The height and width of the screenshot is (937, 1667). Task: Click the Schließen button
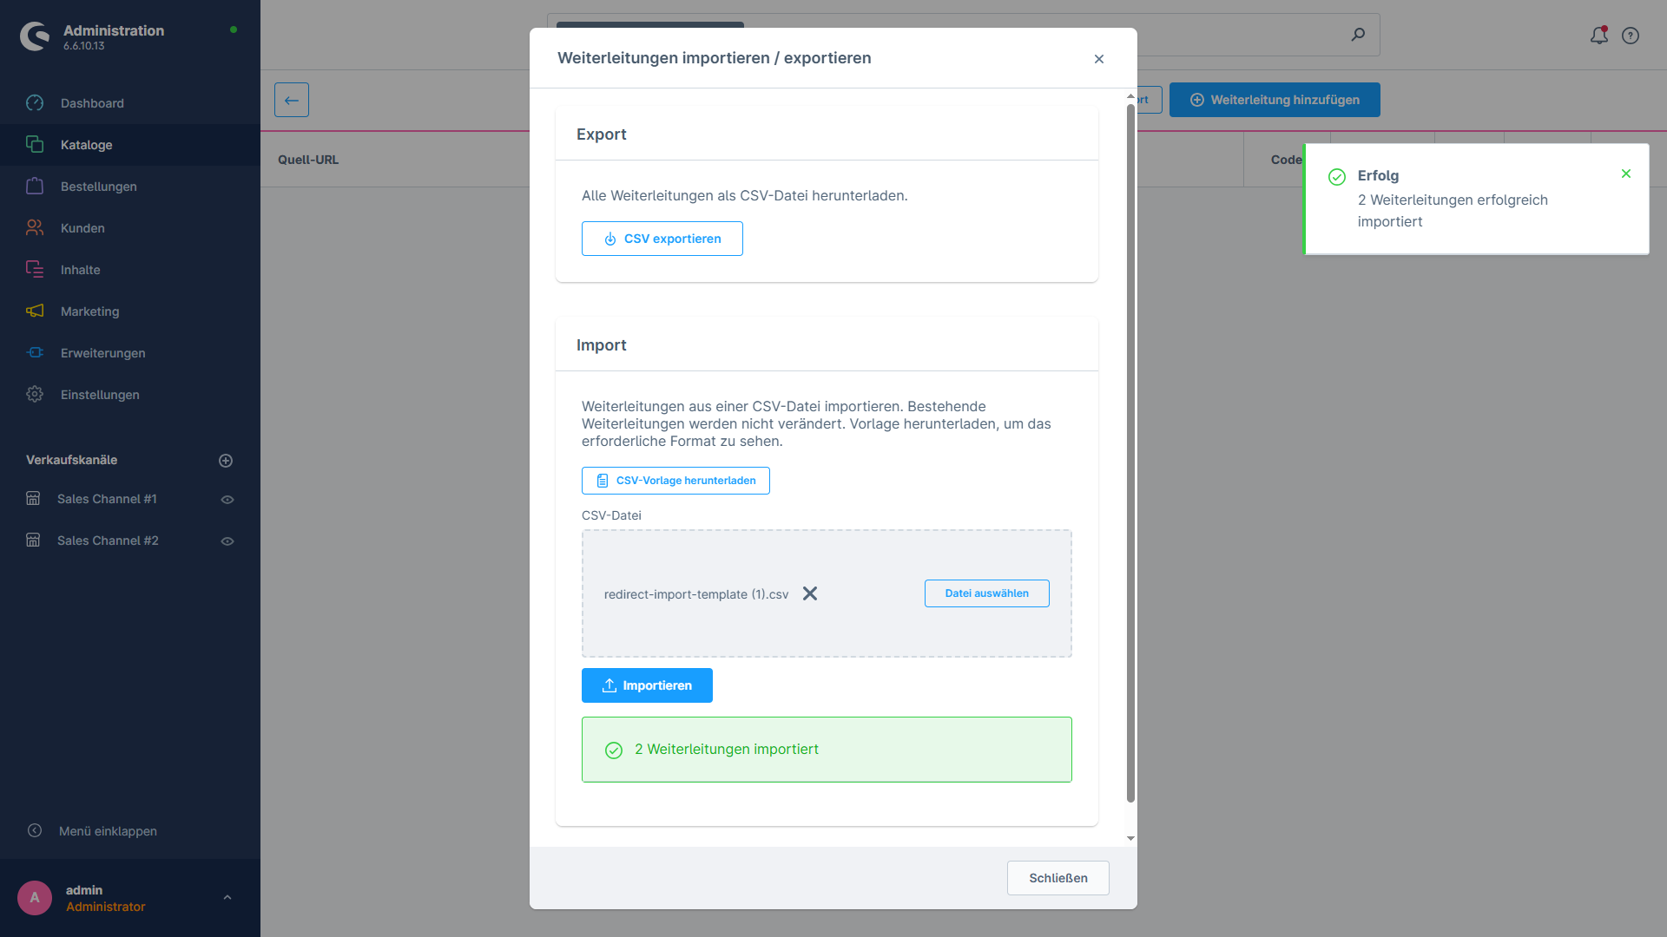(1058, 878)
